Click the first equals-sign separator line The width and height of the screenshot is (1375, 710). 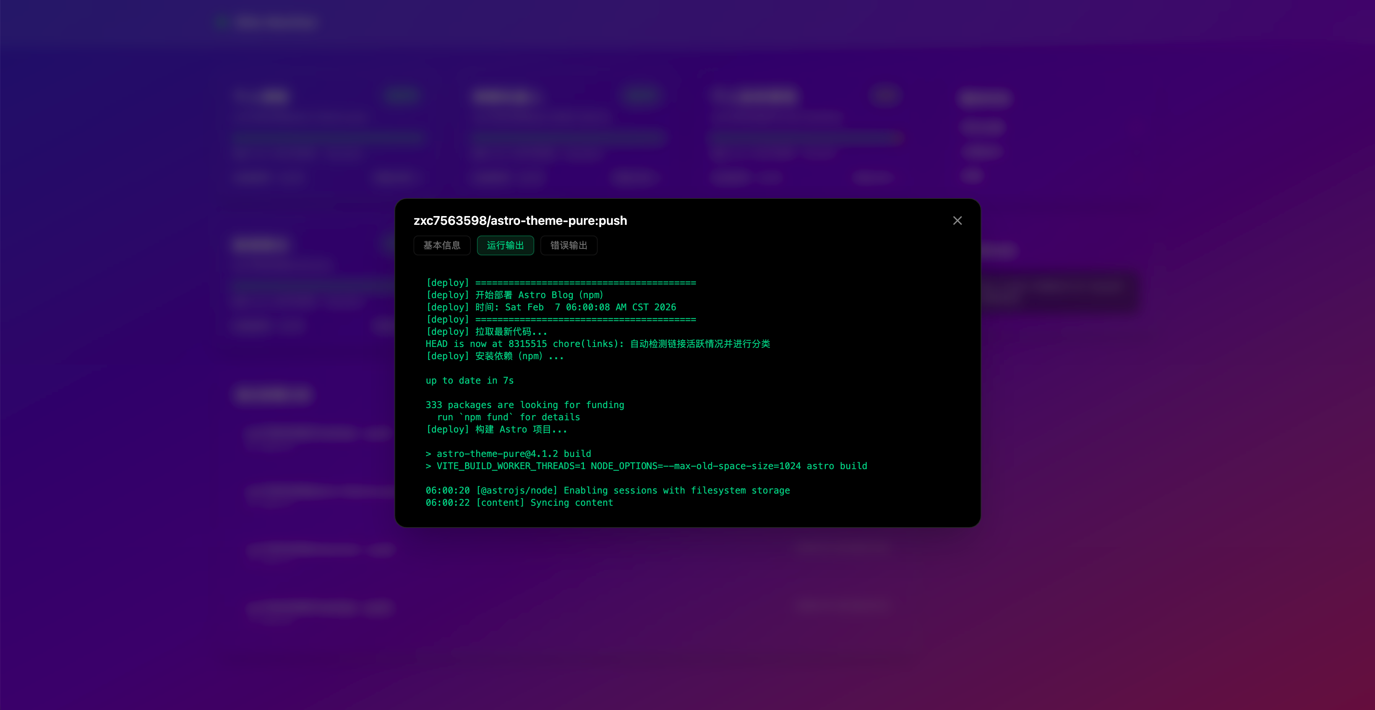pyautogui.click(x=561, y=282)
